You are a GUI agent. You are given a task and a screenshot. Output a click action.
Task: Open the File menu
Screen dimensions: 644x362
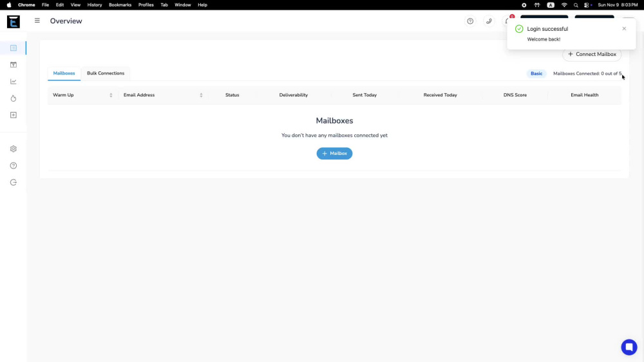[45, 5]
